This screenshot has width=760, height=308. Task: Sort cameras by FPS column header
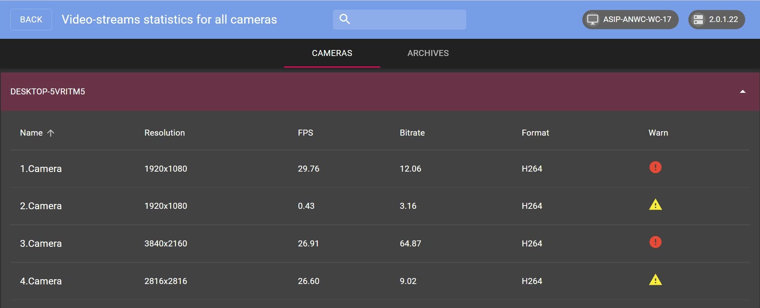tap(305, 133)
